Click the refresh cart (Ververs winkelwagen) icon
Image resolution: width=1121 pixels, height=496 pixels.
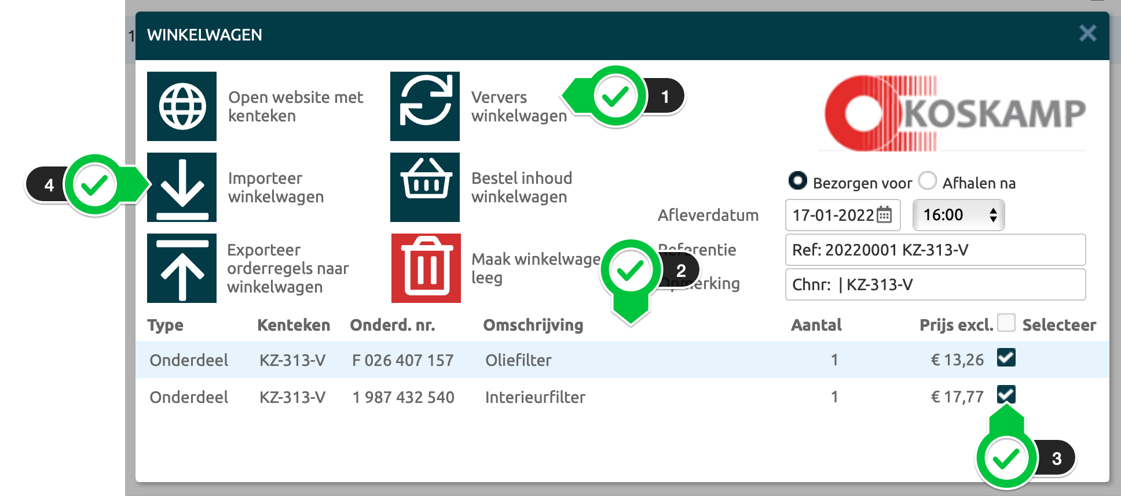point(425,106)
